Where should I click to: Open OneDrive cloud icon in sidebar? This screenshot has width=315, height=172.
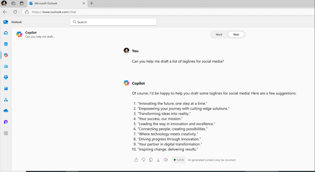(6, 111)
